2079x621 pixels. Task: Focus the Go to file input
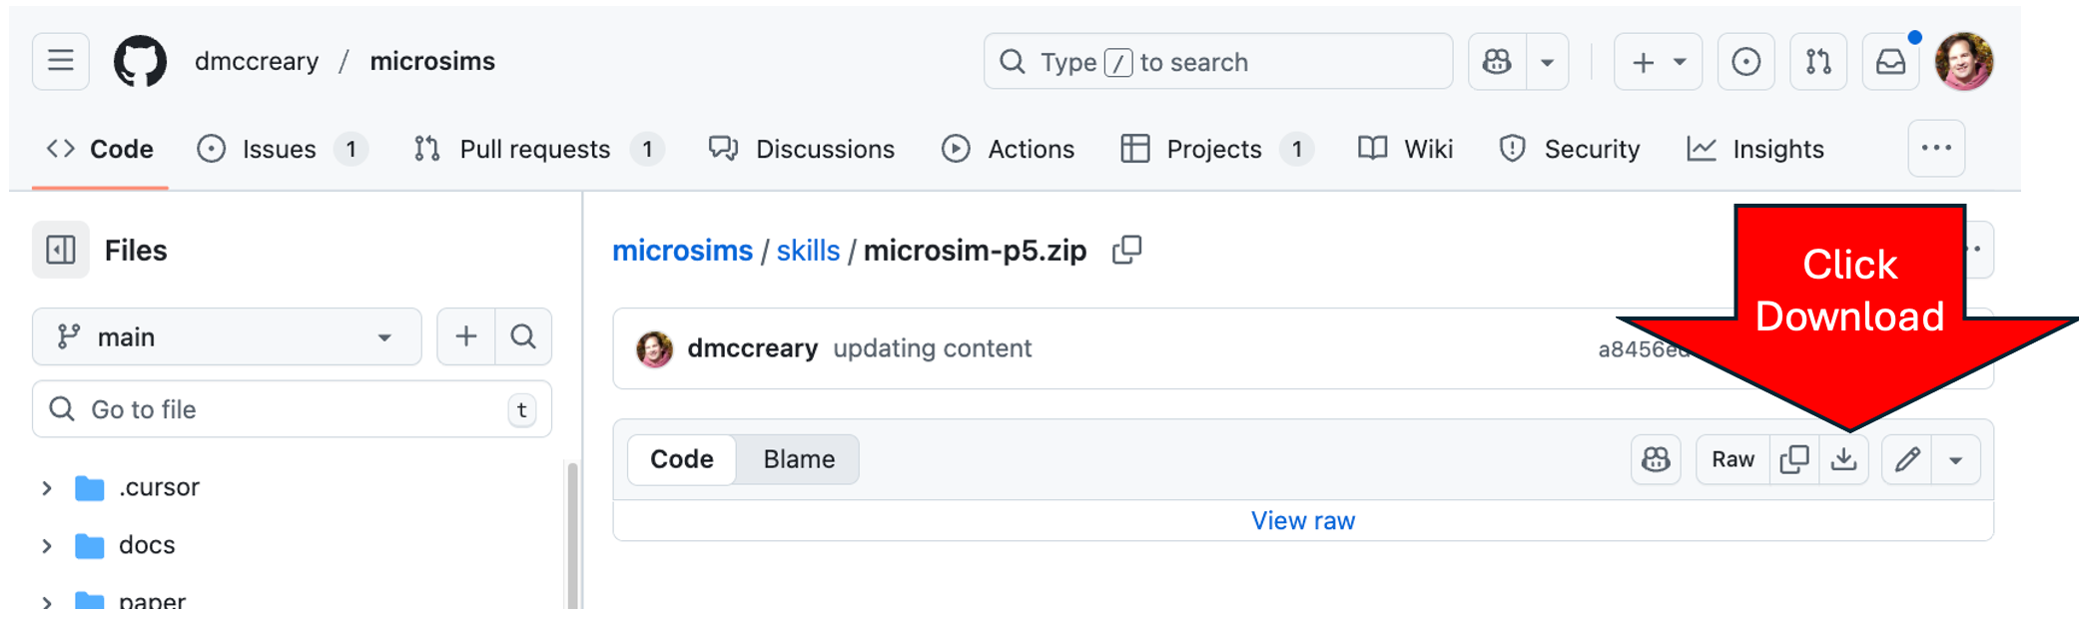(290, 409)
